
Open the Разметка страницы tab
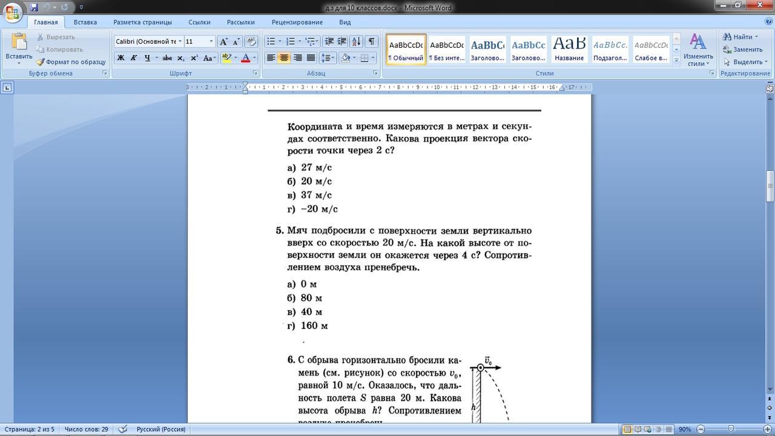coord(142,22)
